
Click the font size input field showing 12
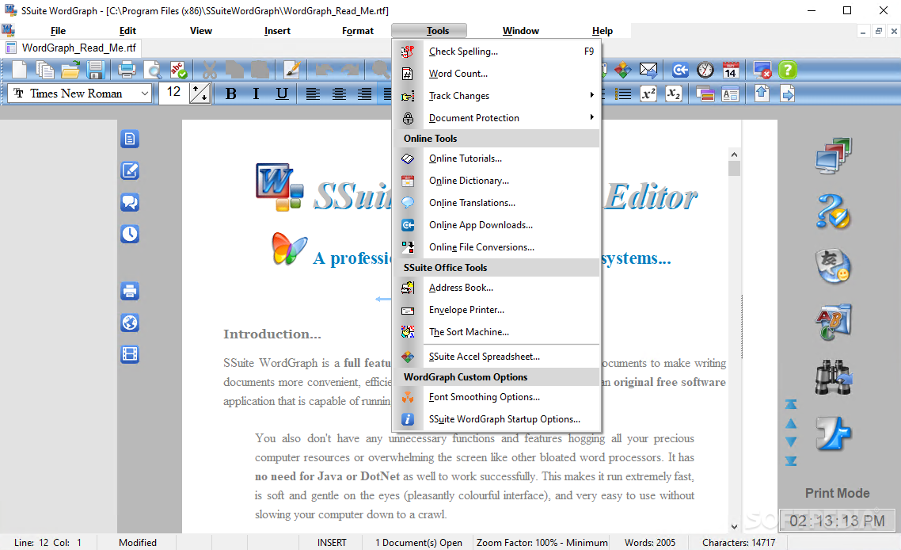173,92
